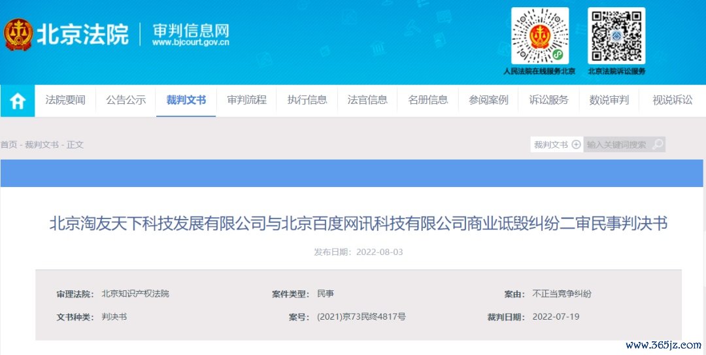Screen dimensions: 706x355
Task: Open the 数说审判 menu item
Action: [x=609, y=100]
